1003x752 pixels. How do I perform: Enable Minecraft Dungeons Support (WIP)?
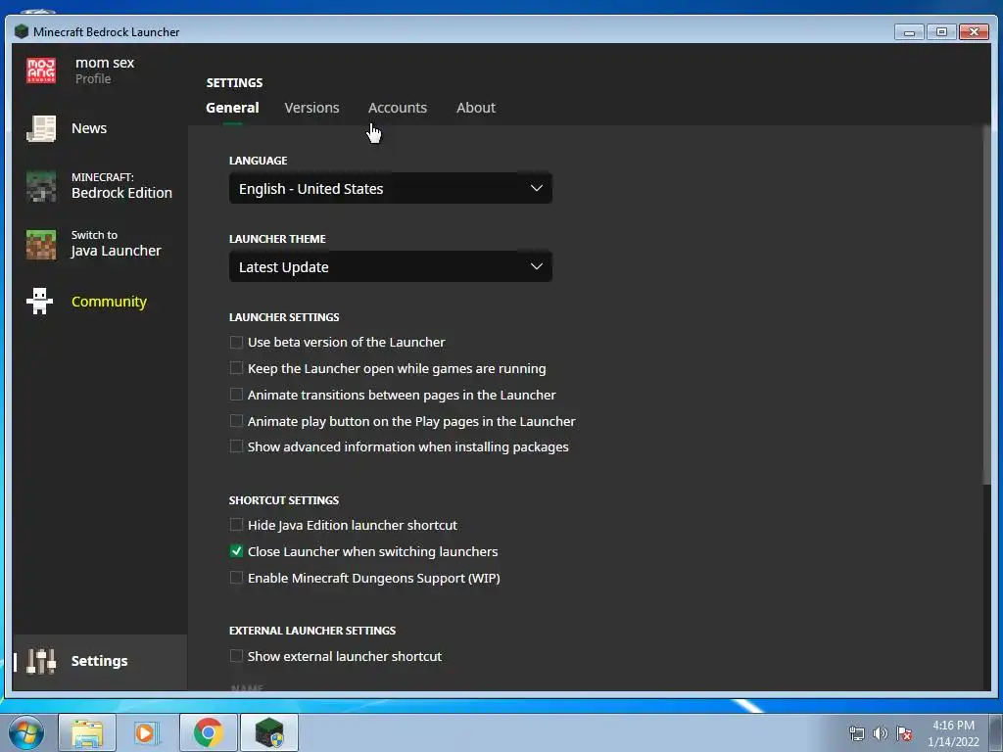pos(236,578)
